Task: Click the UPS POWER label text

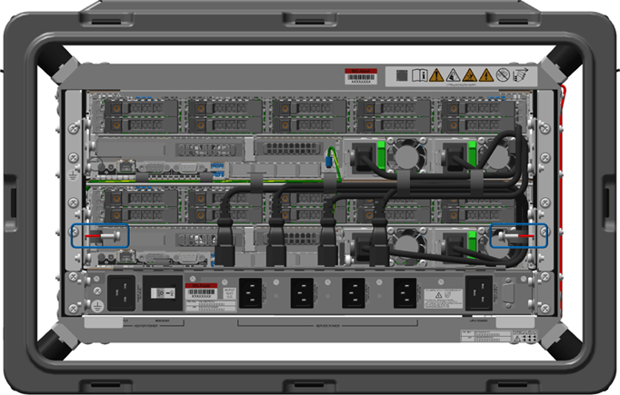Action: click(478, 321)
